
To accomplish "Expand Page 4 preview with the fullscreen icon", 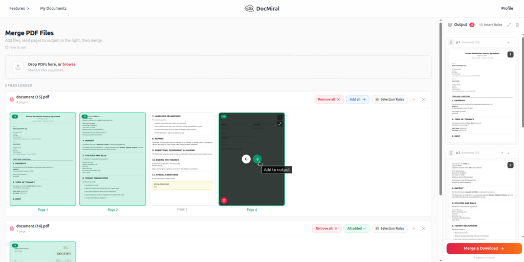I will point(280,124).
